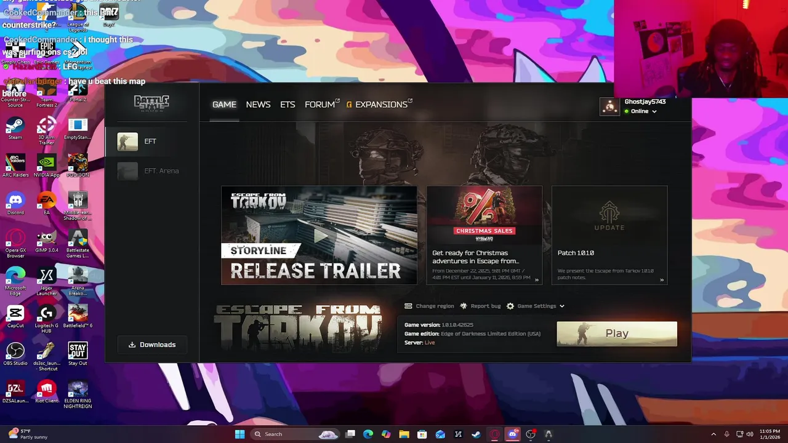Open the ELDEN RING NIGHTREIGN desktop shortcut

click(78, 394)
